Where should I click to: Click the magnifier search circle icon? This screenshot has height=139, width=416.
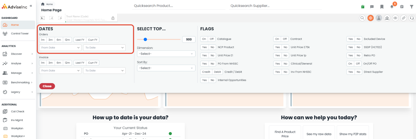pyautogui.click(x=362, y=18)
